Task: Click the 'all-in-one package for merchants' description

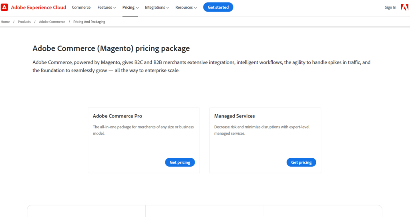Action: (143, 130)
